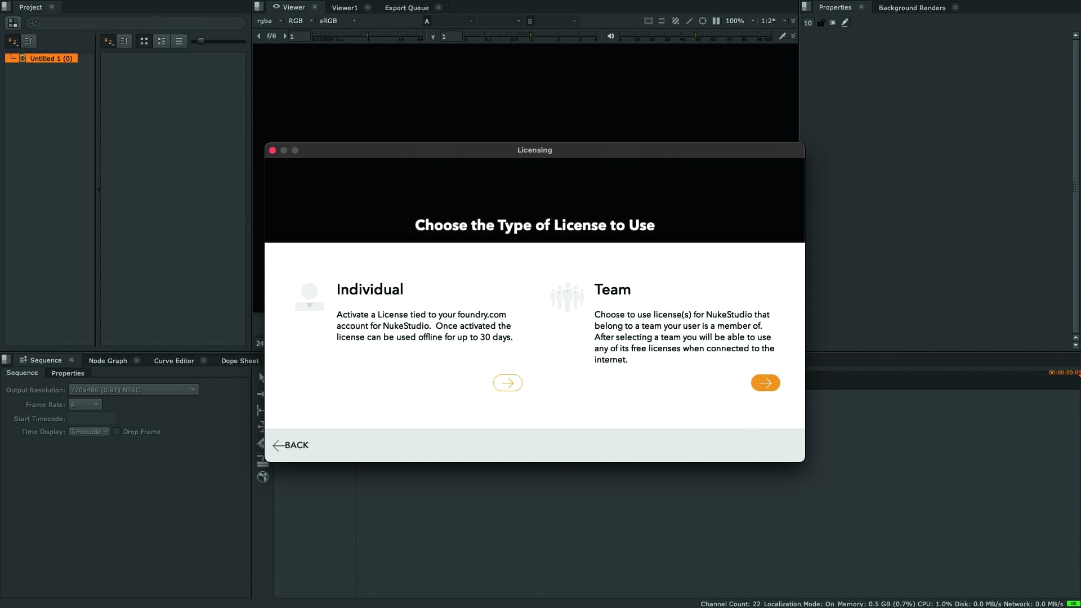Toggle the pause playback icon in the viewer toolbar

pos(716,21)
